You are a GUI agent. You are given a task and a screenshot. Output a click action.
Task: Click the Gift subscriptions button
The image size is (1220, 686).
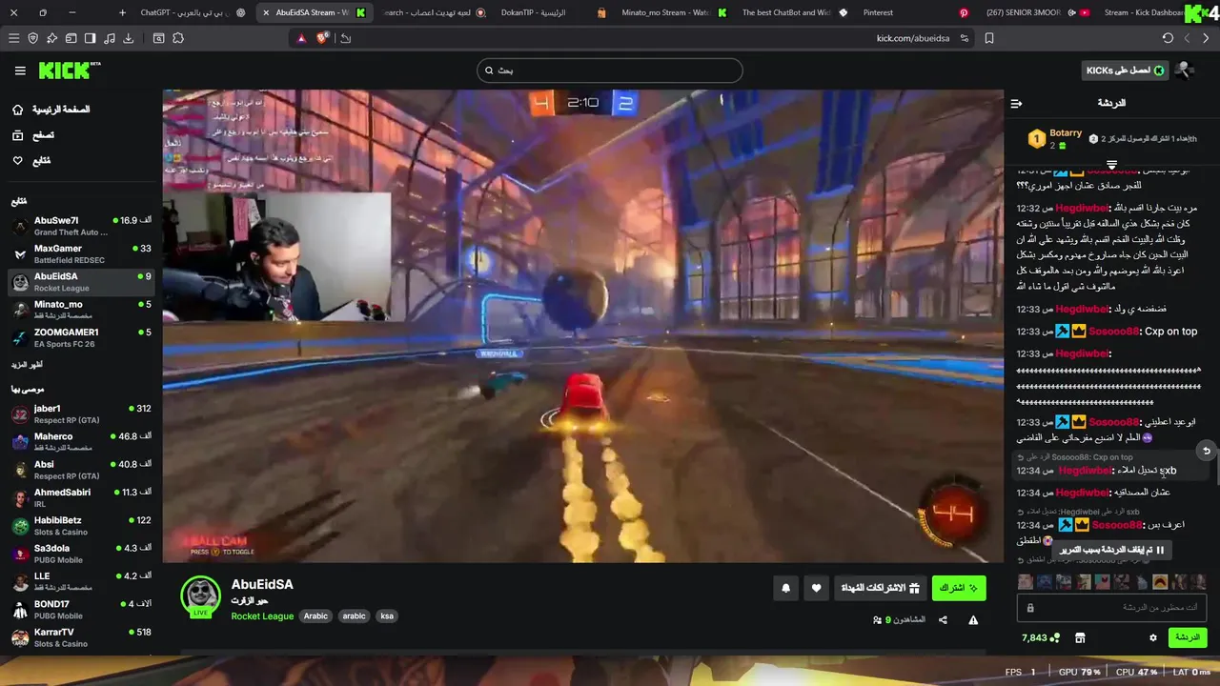pyautogui.click(x=880, y=589)
